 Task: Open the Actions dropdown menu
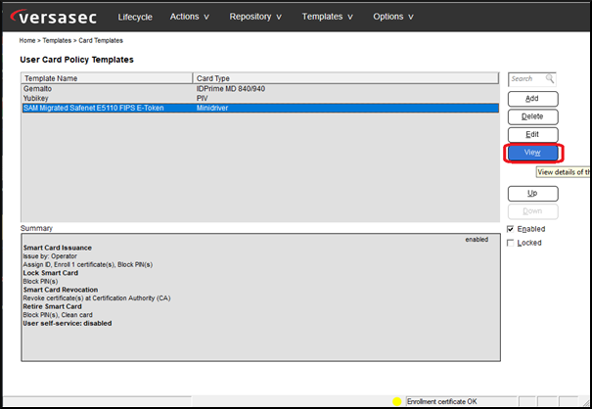(189, 17)
